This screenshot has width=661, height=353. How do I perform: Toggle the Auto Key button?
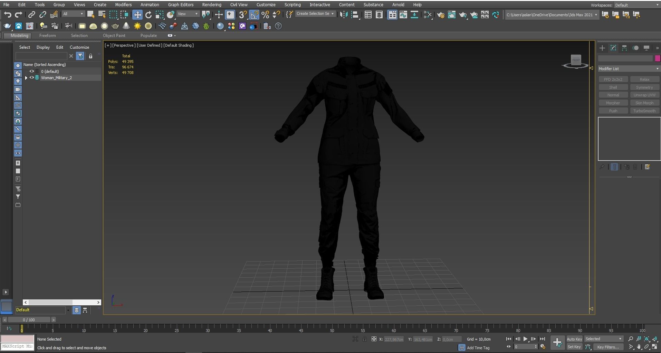[x=574, y=339]
